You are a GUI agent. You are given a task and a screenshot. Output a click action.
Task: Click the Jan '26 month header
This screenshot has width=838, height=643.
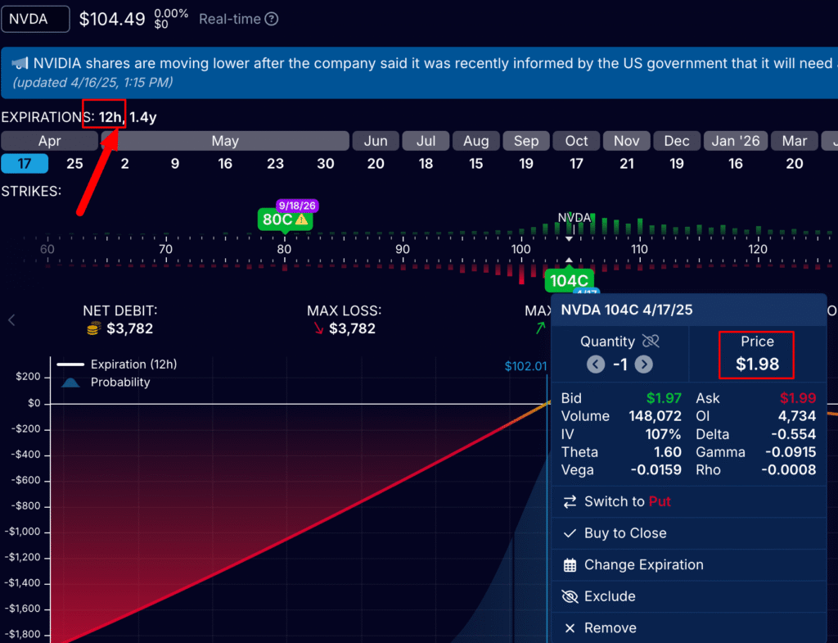pos(736,141)
